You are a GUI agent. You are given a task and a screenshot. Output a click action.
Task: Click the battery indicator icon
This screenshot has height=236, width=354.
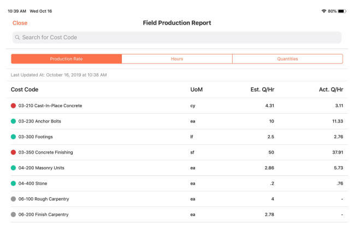coord(342,11)
